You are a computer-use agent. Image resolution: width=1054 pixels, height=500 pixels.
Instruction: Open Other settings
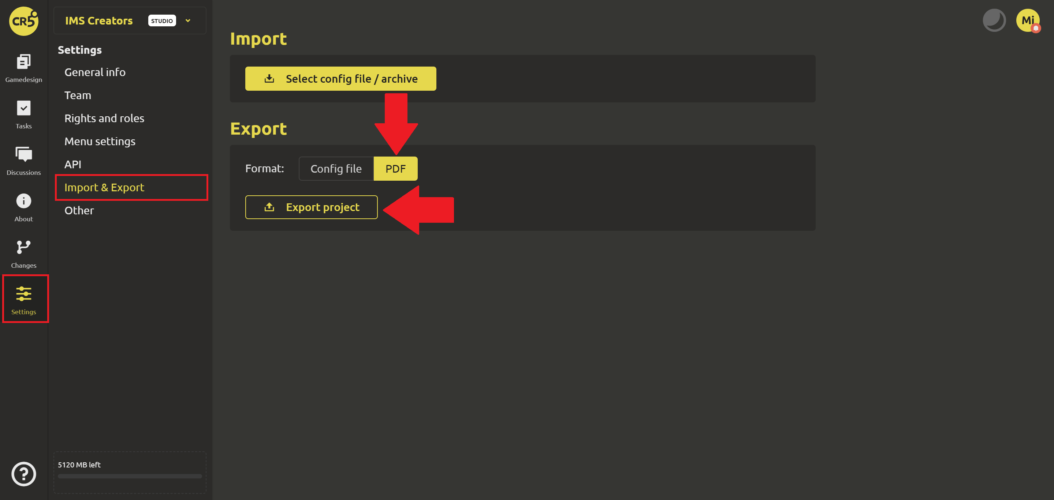[79, 211]
